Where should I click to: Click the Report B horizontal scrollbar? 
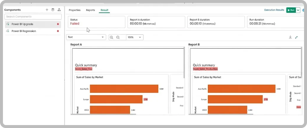coord(221,114)
